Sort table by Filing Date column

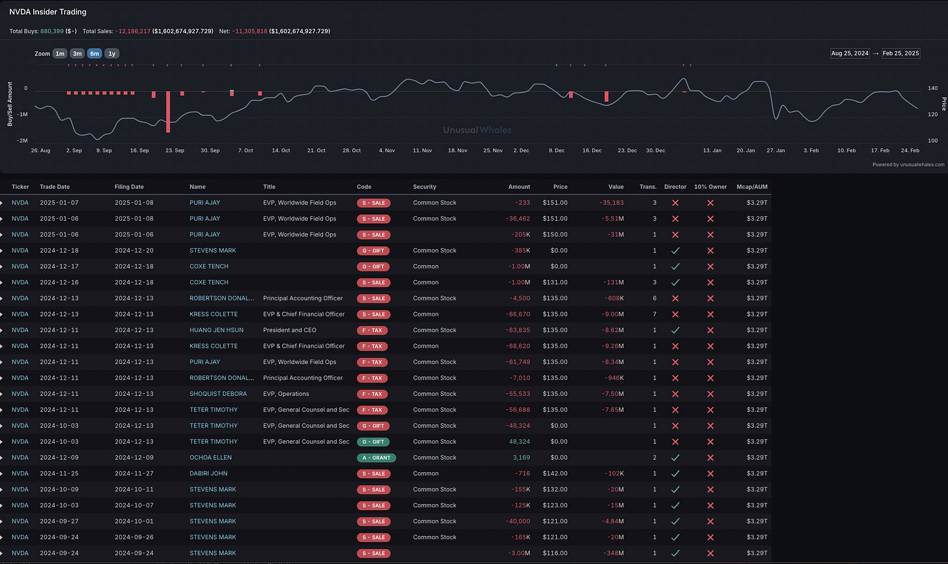[x=129, y=187]
